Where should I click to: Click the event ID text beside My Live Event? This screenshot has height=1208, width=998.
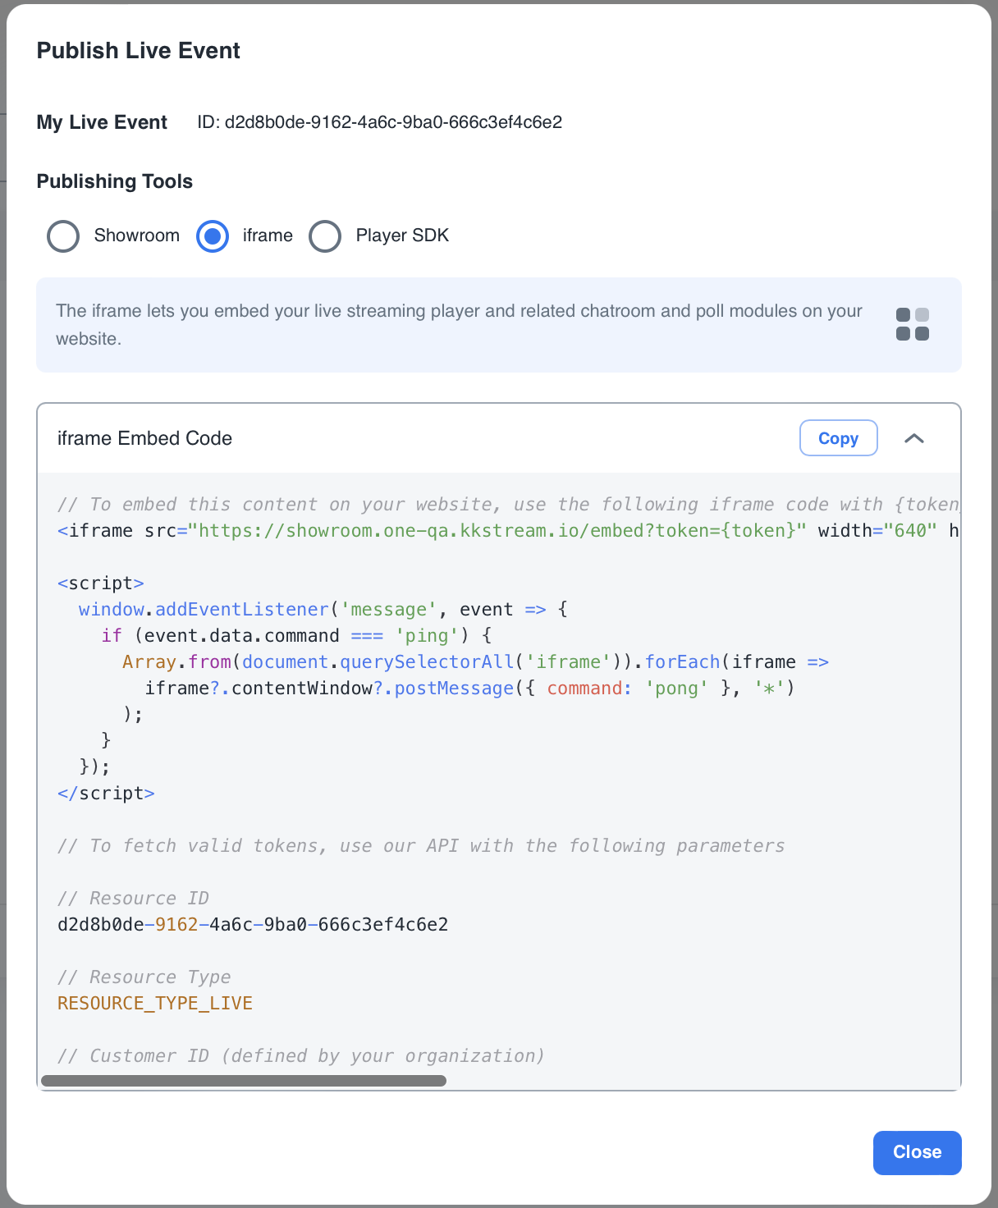click(x=379, y=122)
